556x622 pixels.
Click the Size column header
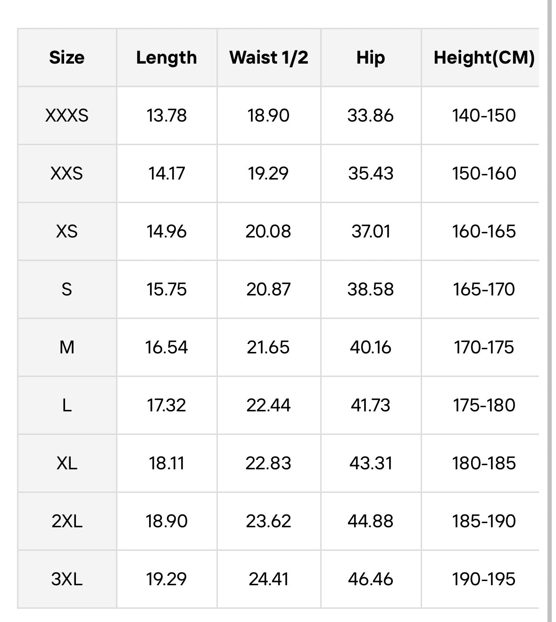[67, 57]
